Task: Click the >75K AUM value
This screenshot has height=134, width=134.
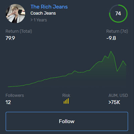Action: (114, 102)
